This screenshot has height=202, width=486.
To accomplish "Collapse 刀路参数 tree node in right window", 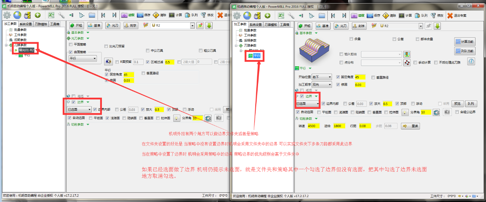I will (x=236, y=45).
